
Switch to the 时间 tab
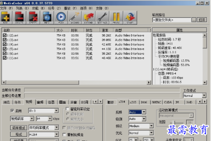coord(85,102)
